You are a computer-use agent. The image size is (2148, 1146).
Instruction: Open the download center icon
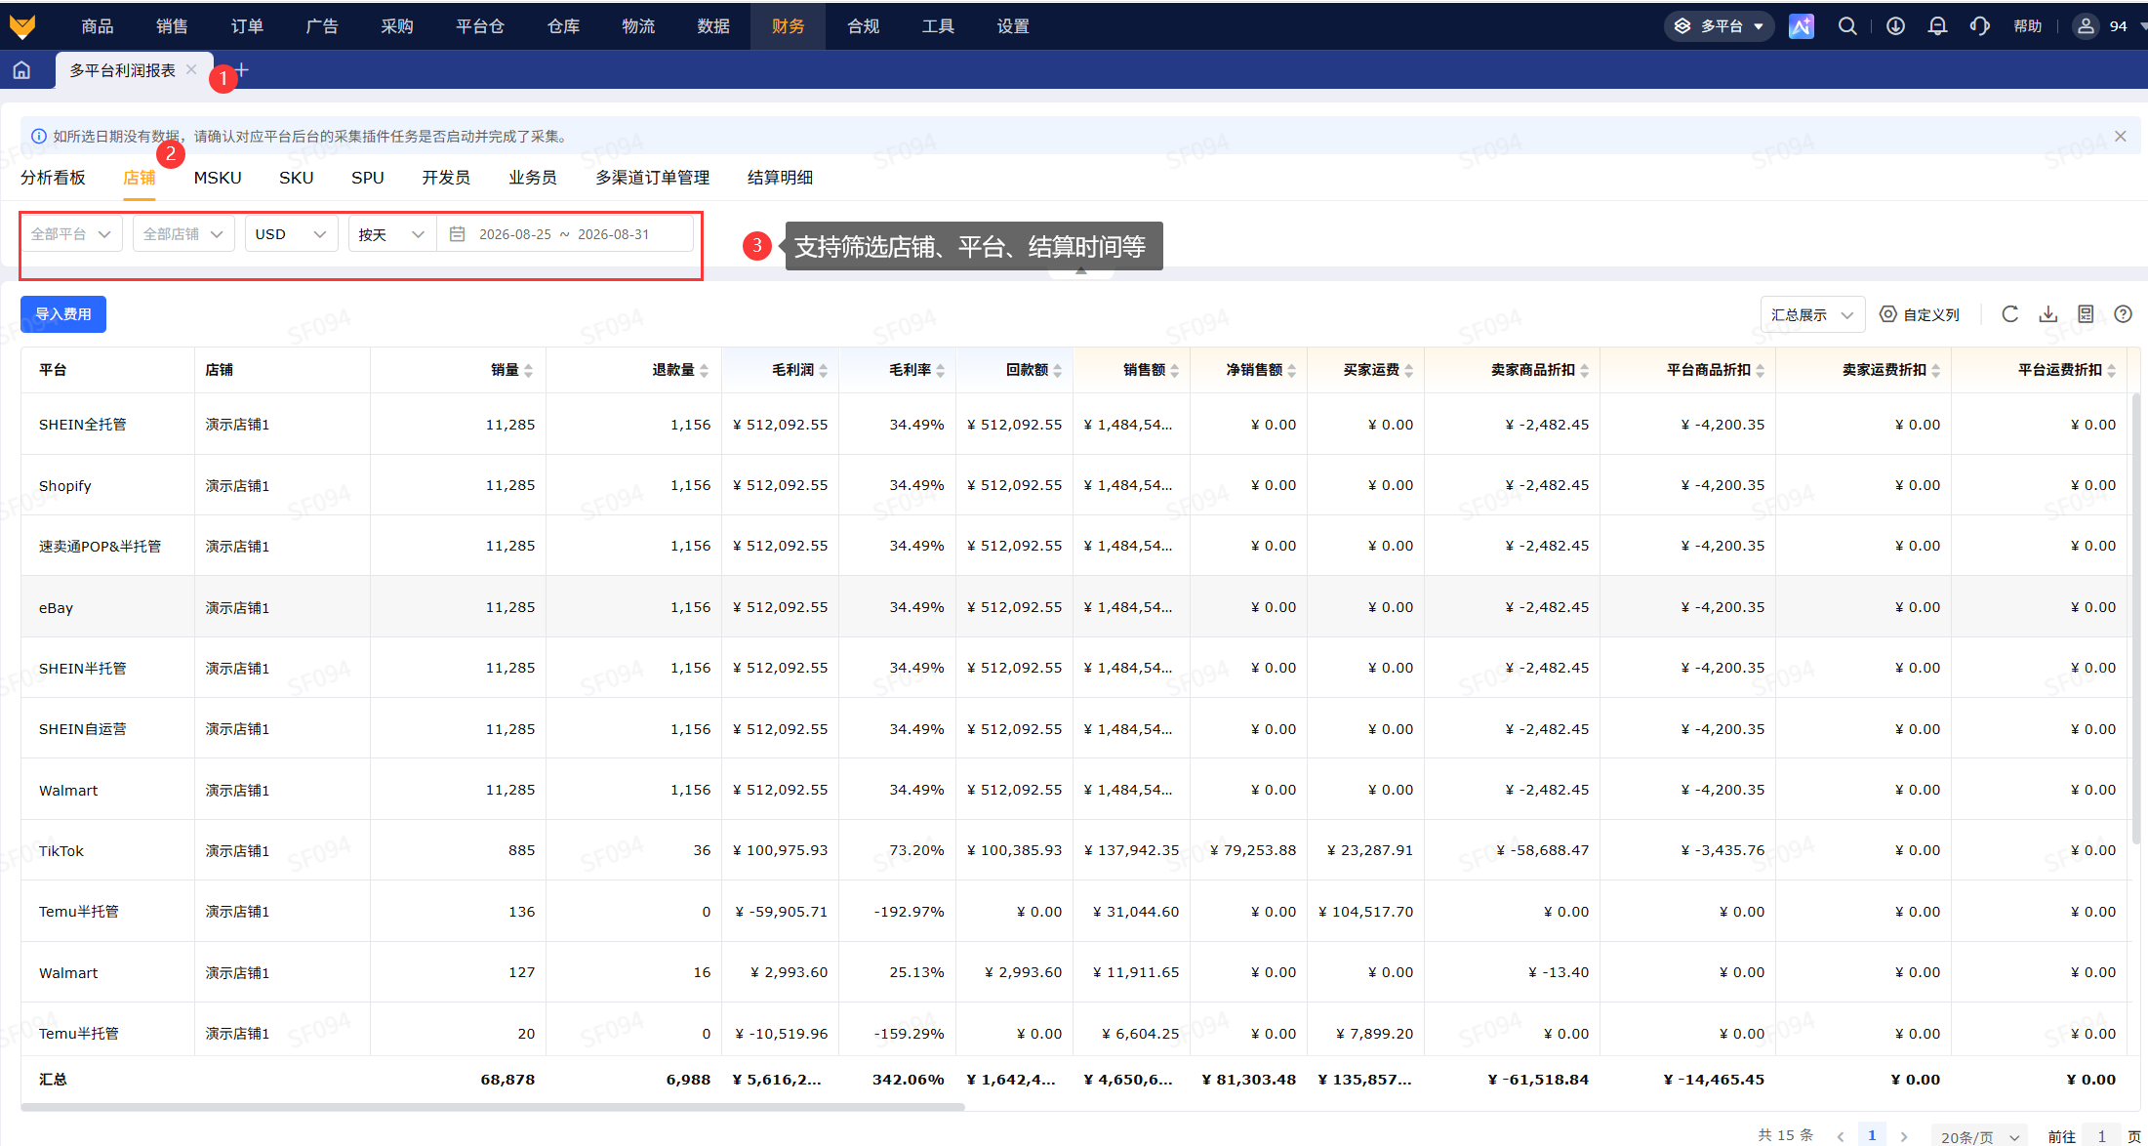click(1895, 26)
